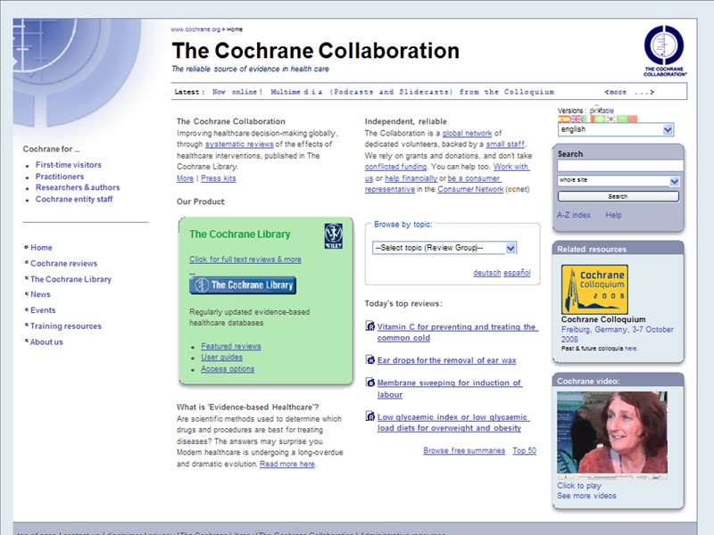Click the blue The Cochrane Library banner button
The width and height of the screenshot is (714, 535).
pyautogui.click(x=243, y=285)
